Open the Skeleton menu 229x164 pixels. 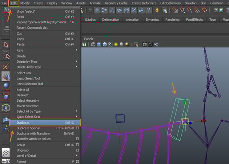click(x=190, y=3)
